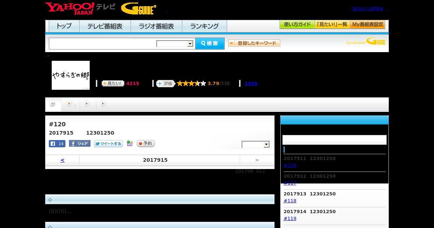Follow the Yahoo! JAPAN link at top right

(367, 9)
